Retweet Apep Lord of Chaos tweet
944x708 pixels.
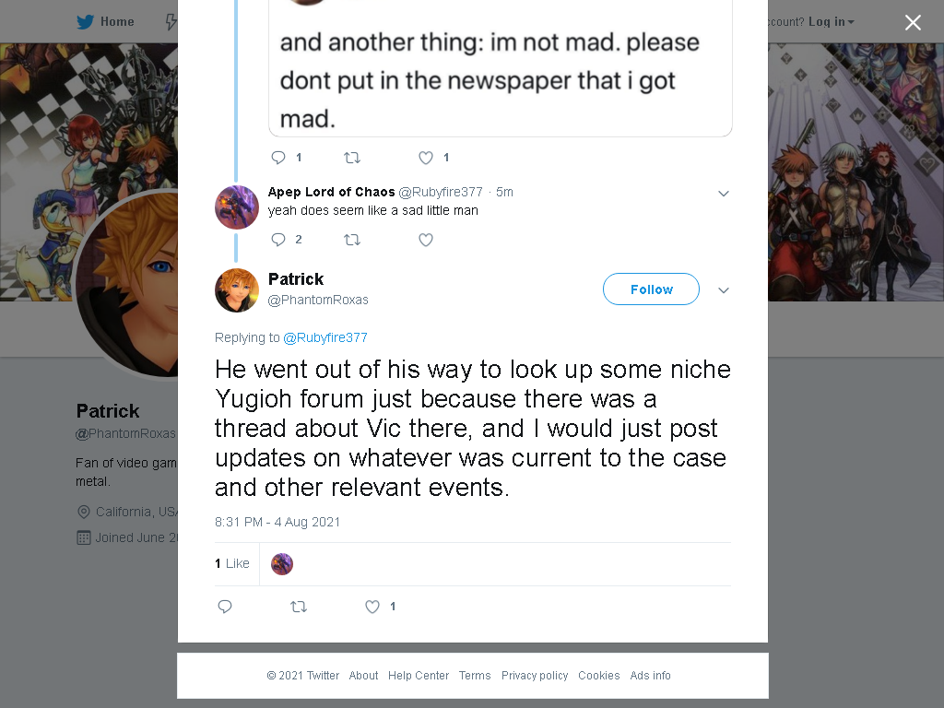[x=352, y=240]
